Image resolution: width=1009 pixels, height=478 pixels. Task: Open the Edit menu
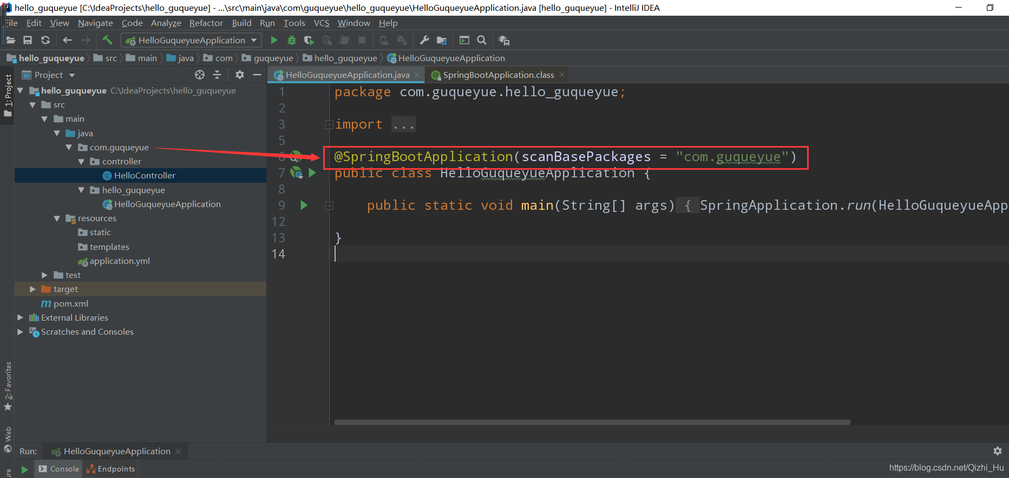[34, 23]
